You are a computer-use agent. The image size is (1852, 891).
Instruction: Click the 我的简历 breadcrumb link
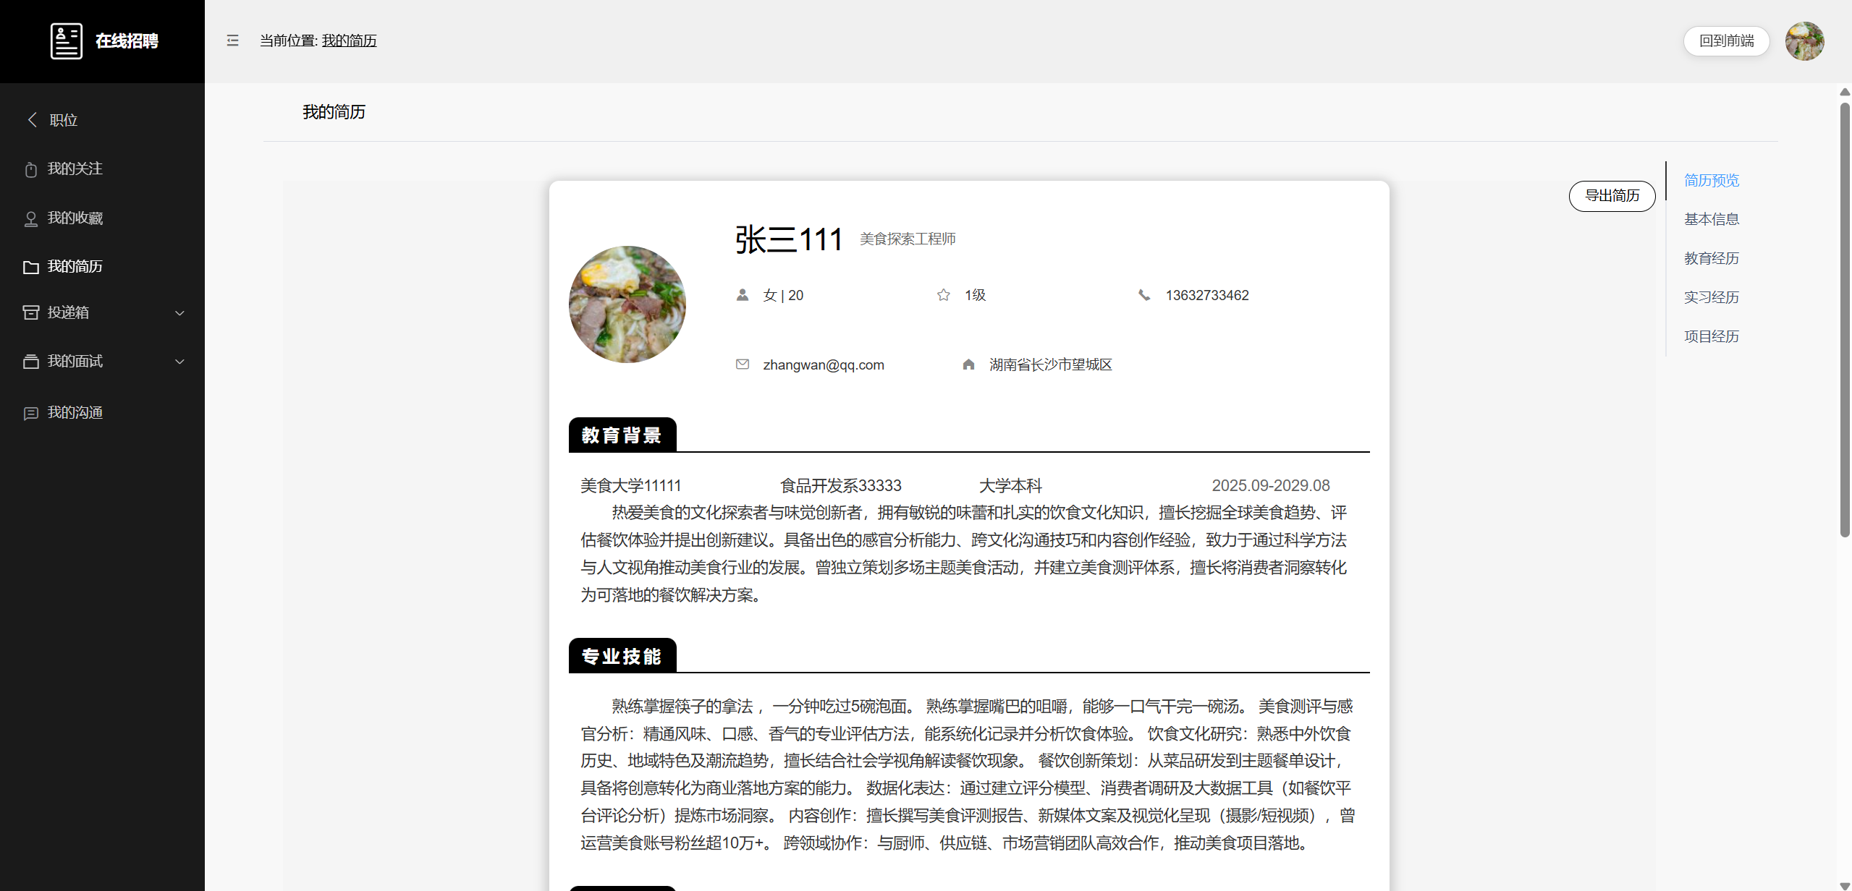pos(349,41)
